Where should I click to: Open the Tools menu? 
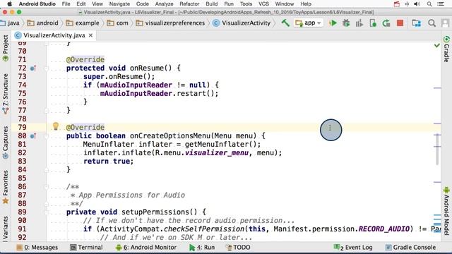tap(246, 4)
